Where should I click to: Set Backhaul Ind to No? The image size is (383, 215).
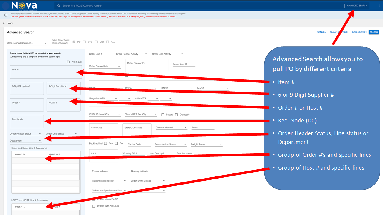click(116, 143)
